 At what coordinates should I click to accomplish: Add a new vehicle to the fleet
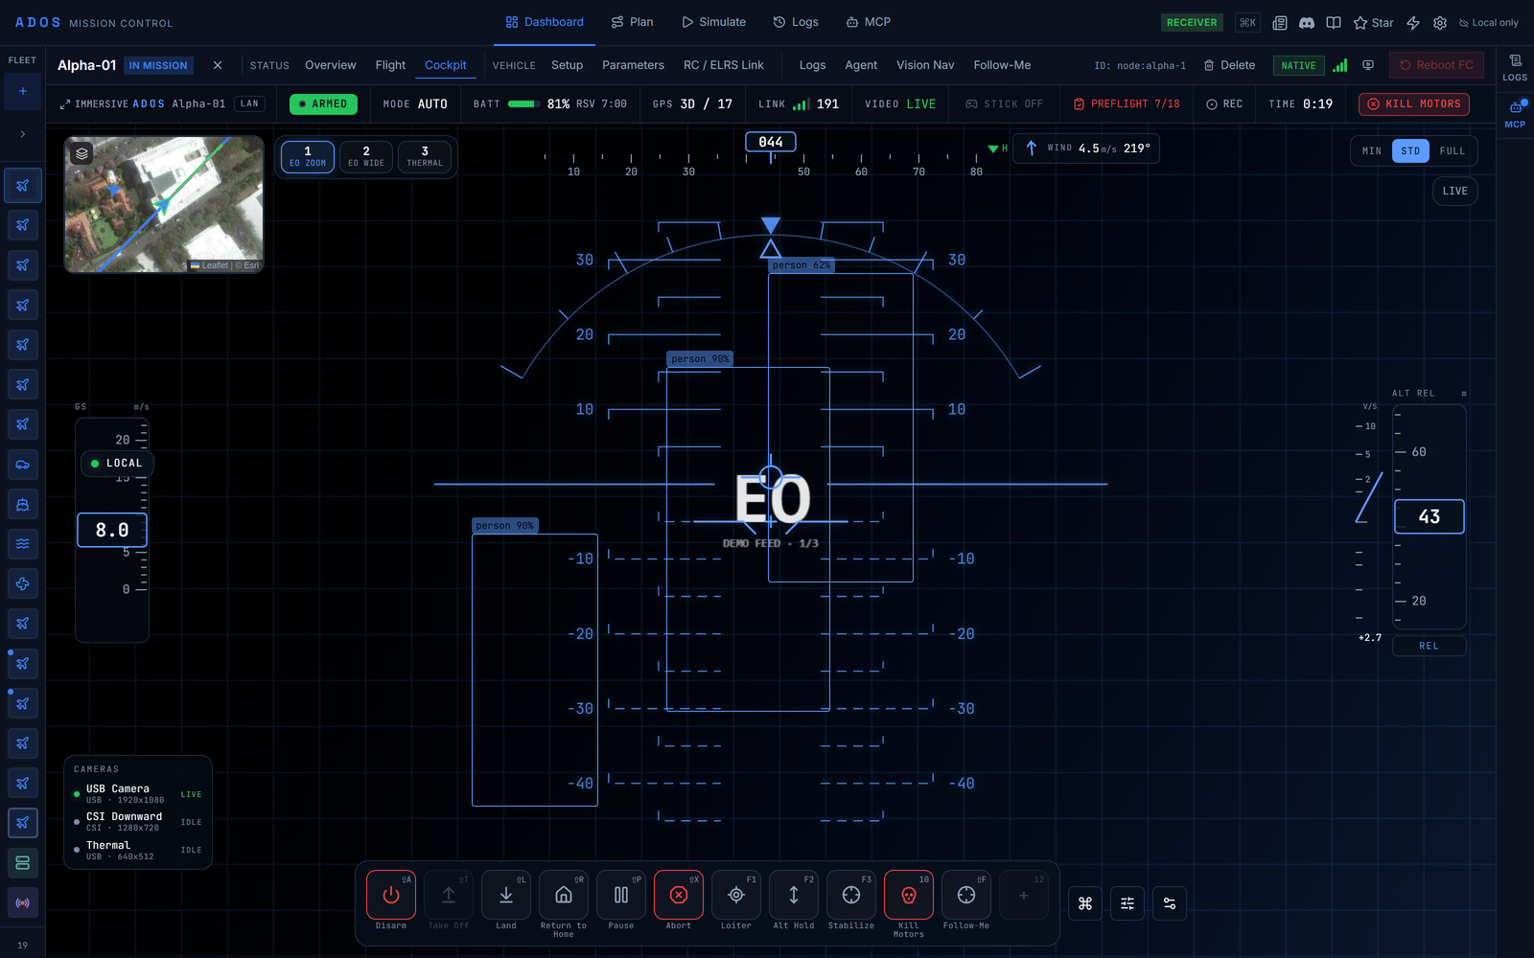pos(22,92)
